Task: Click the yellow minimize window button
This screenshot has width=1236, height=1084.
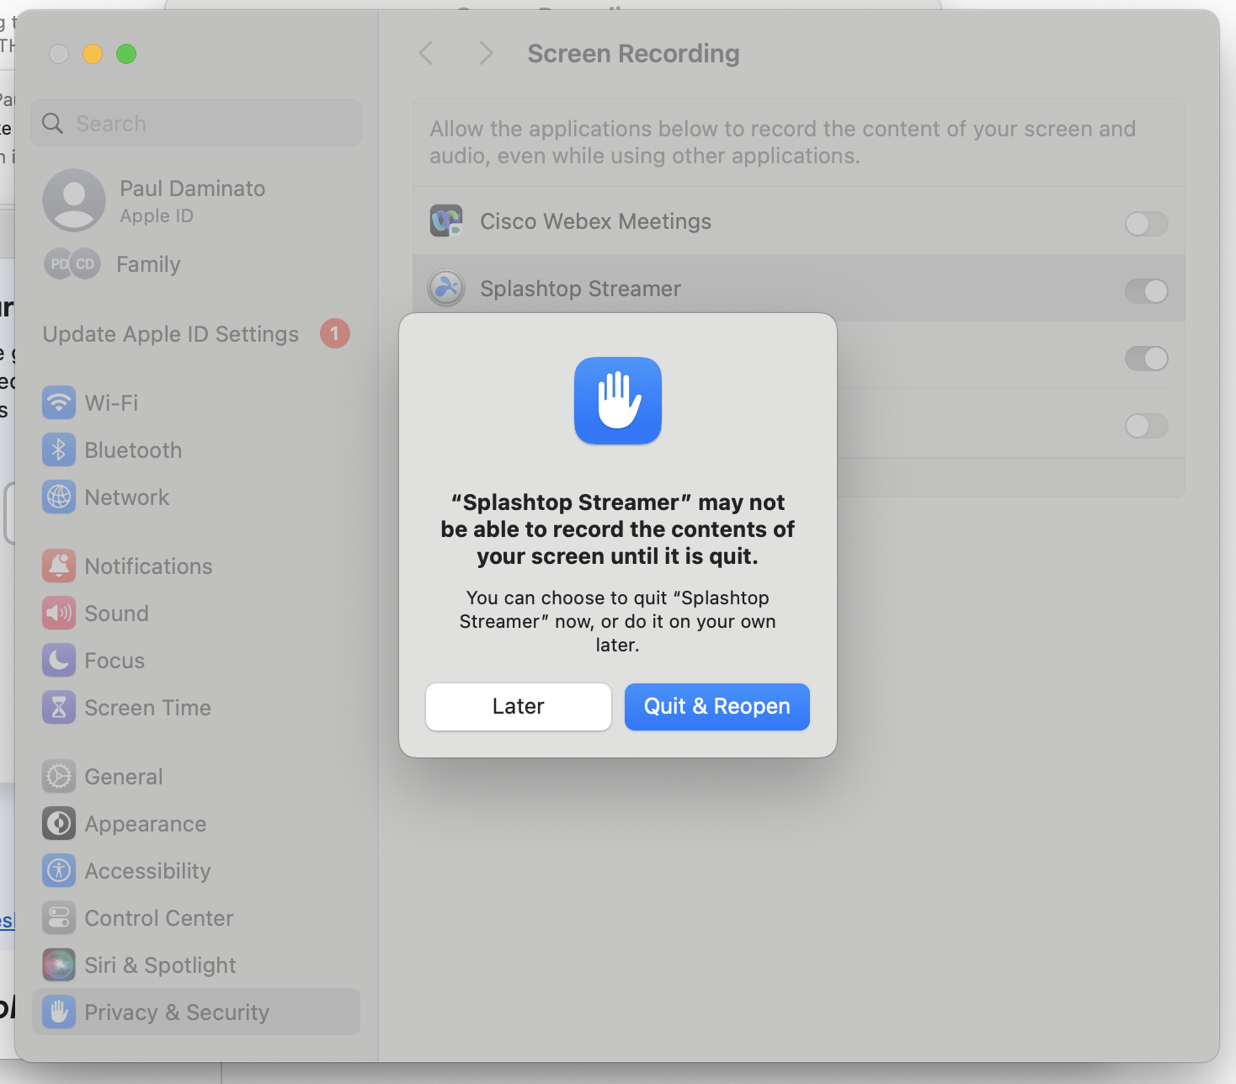Action: click(x=93, y=54)
